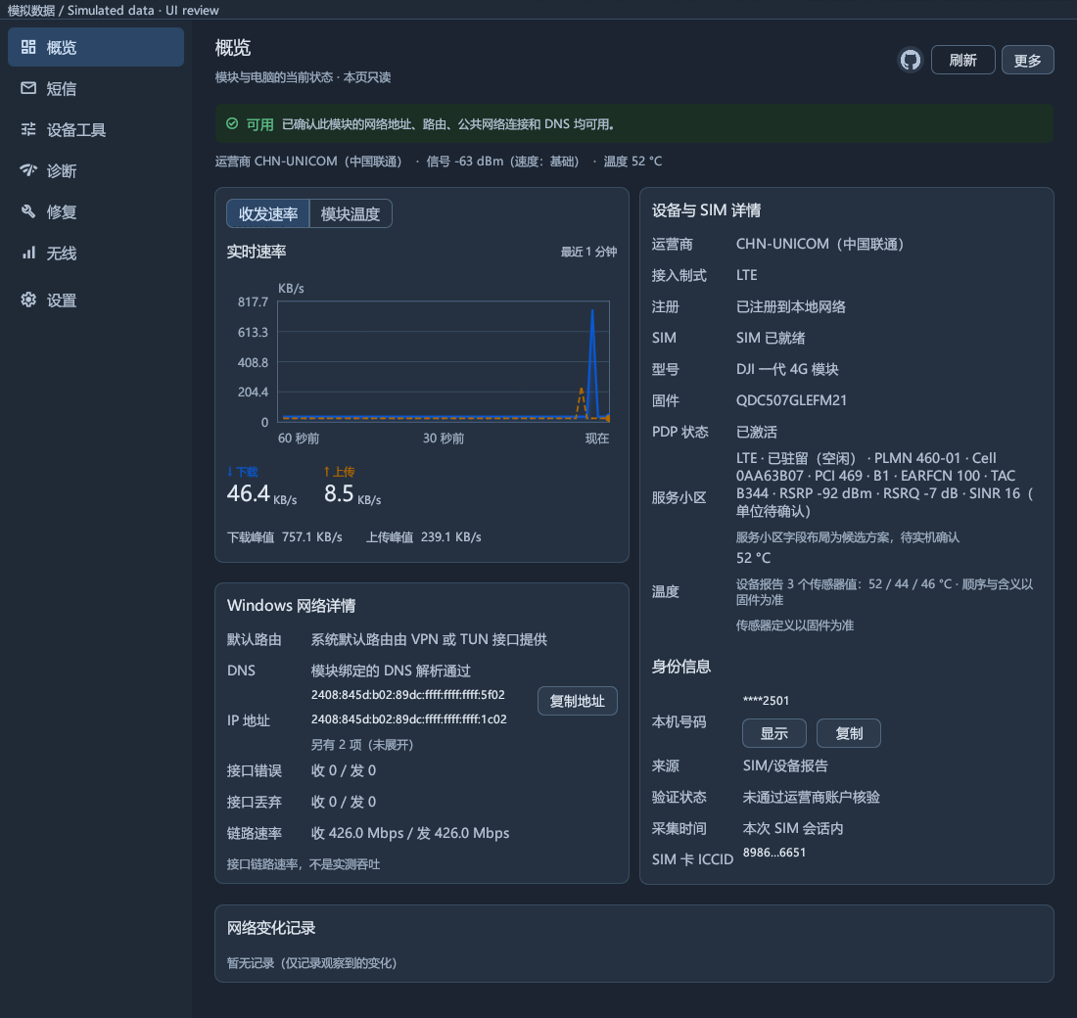Open the 设置 sidebar item
Screen dimensions: 1077x1018
tap(96, 301)
